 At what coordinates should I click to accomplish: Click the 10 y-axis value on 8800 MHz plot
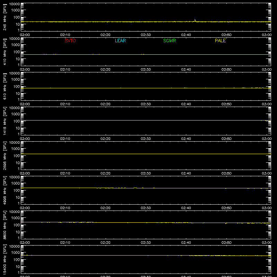pyautogui.click(x=18, y=232)
